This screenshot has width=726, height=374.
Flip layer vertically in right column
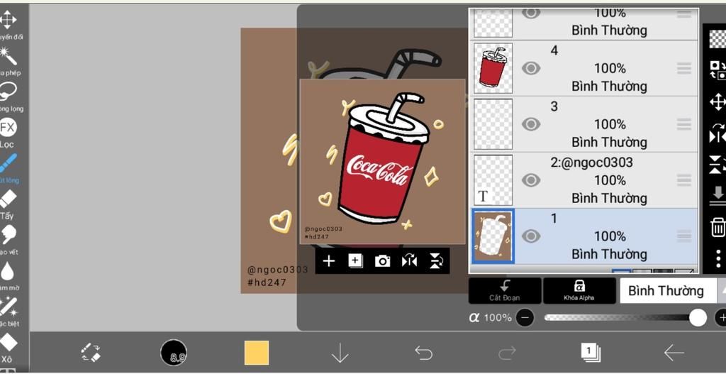point(717,165)
